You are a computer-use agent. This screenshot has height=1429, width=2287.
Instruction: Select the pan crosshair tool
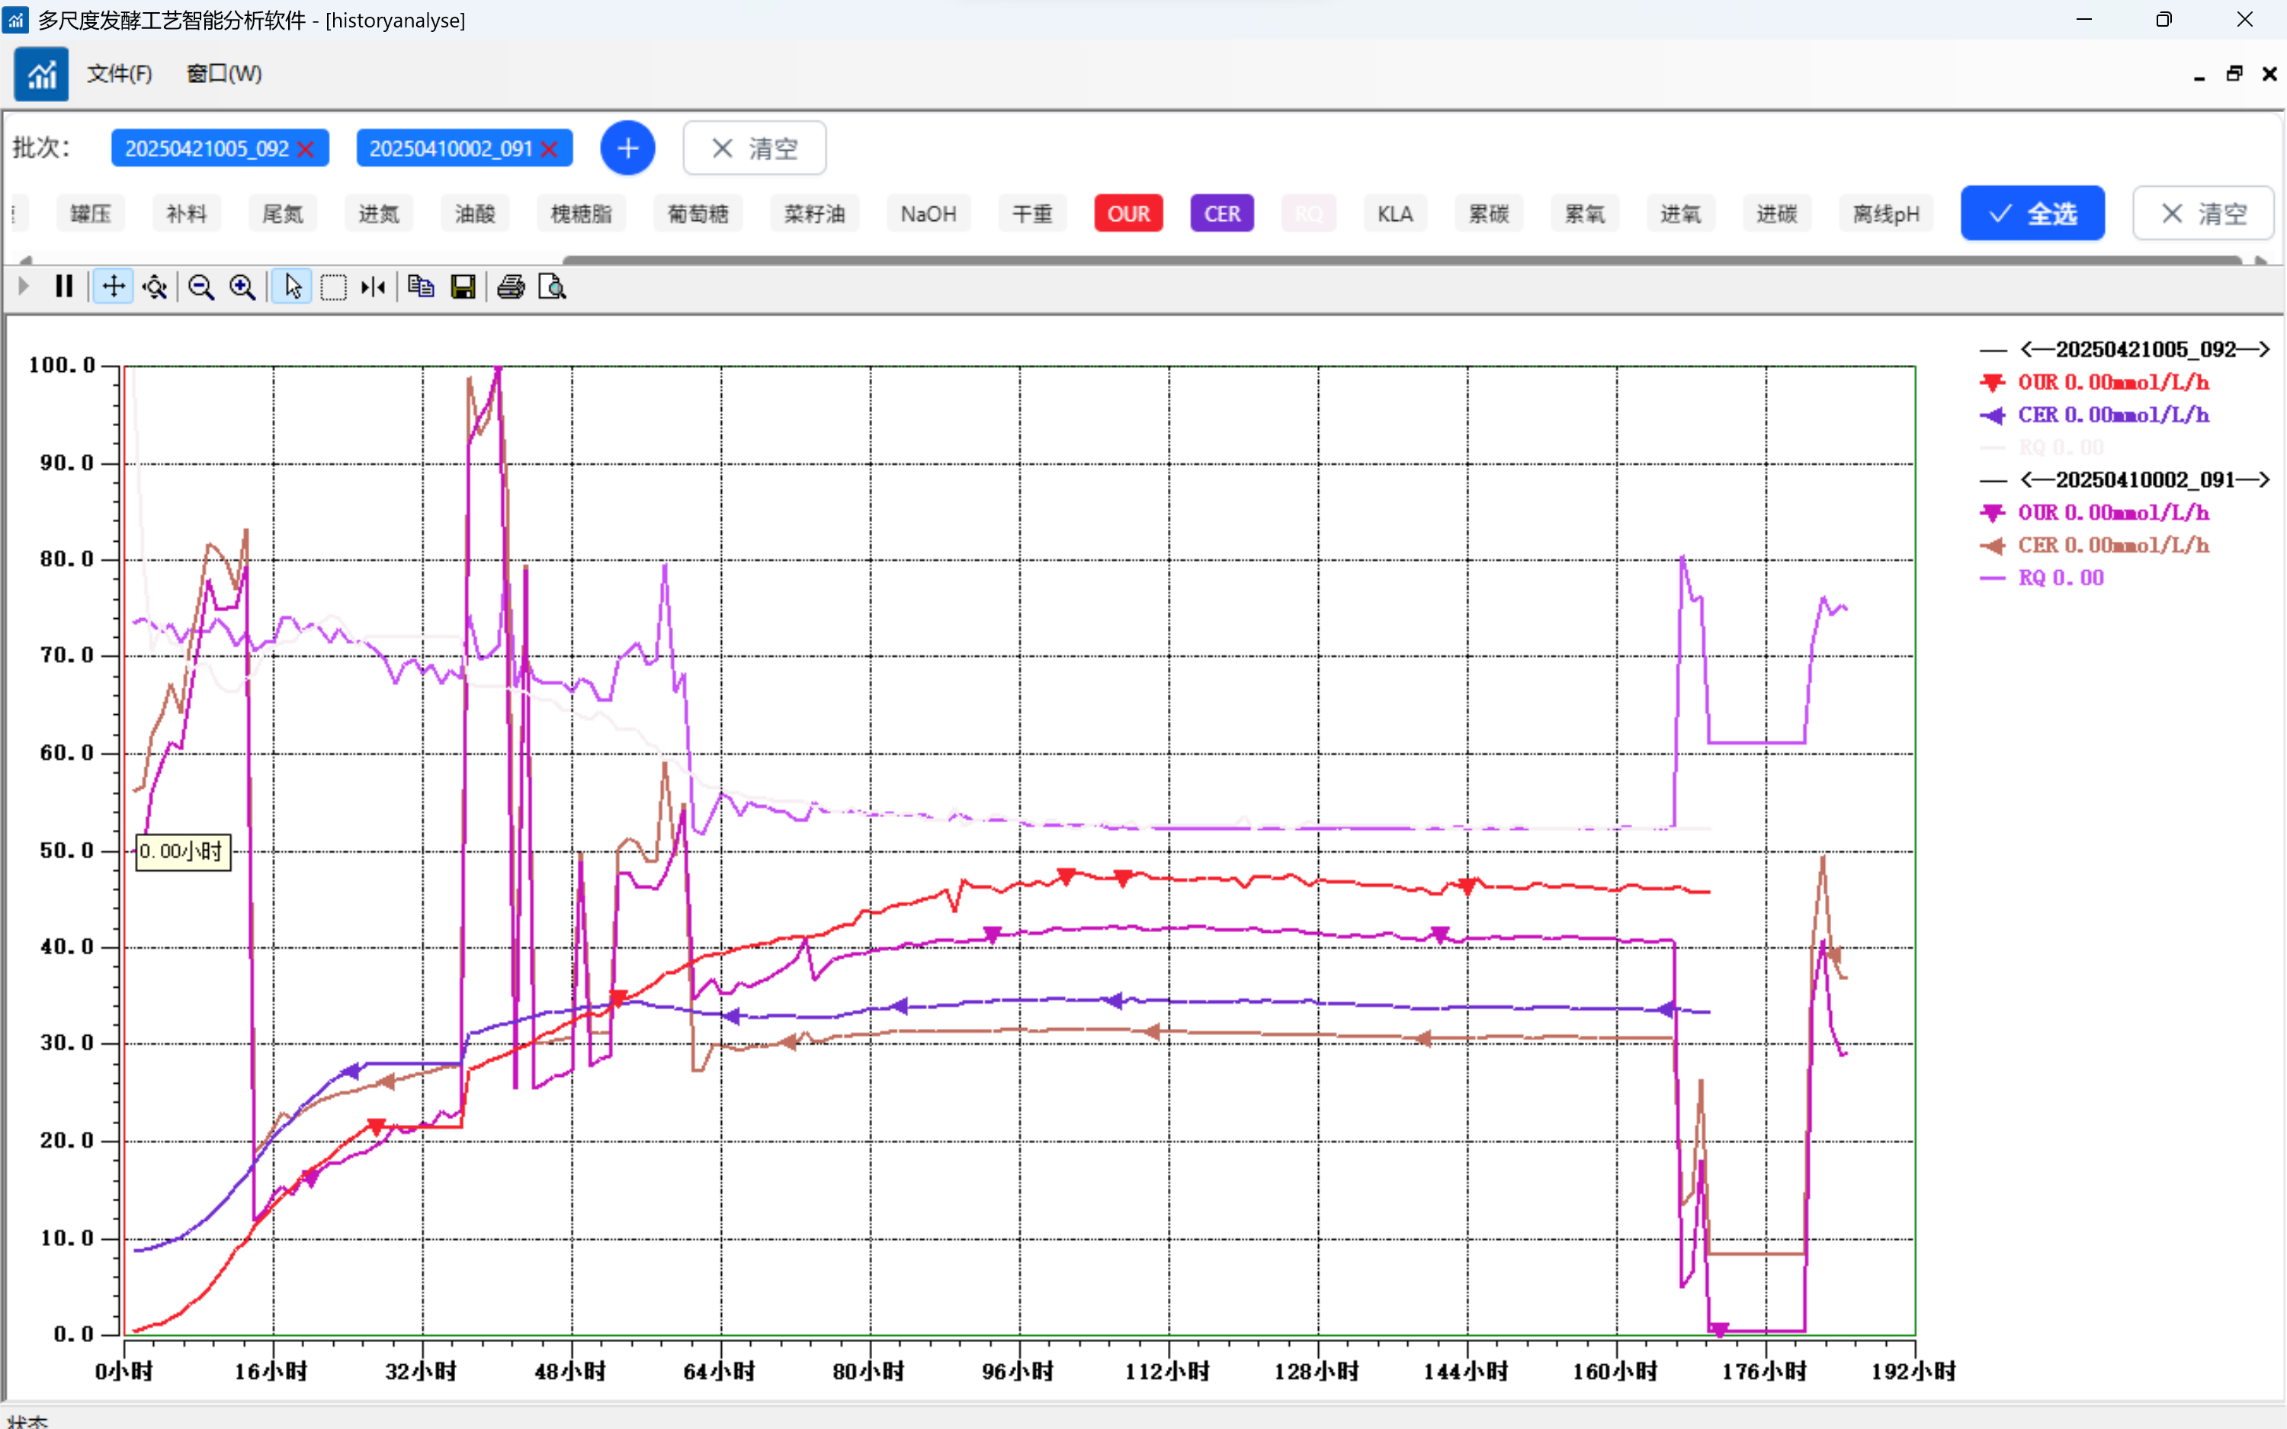click(114, 287)
